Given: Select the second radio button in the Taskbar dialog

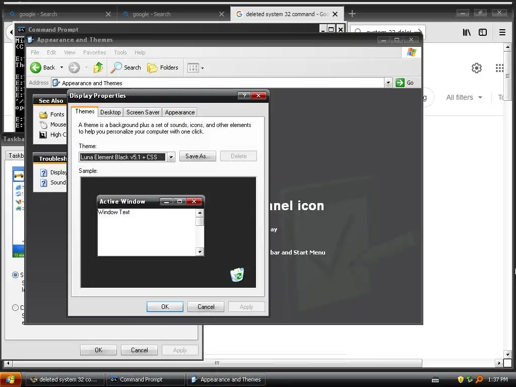Looking at the screenshot, I should click(15, 308).
